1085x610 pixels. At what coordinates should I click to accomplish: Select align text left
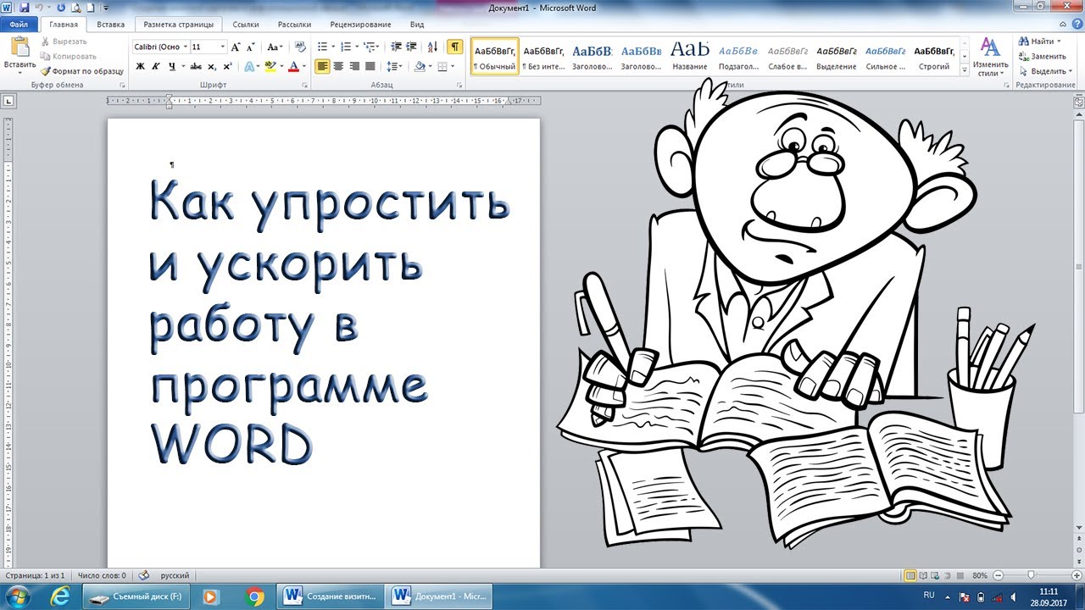pyautogui.click(x=323, y=66)
